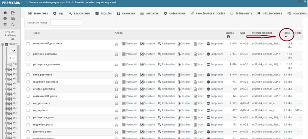Click the link icon below Préférées
Viewport: 308px width, 139px height.
coord(13,39)
